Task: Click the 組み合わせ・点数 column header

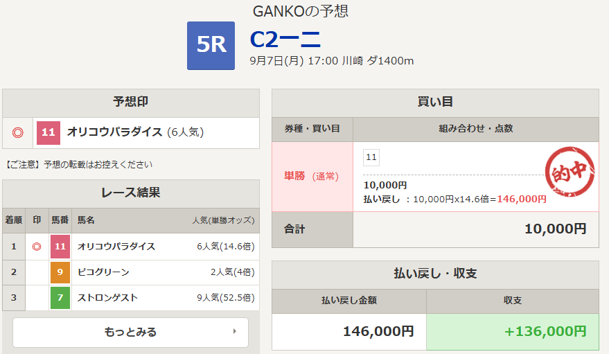Action: tap(476, 129)
